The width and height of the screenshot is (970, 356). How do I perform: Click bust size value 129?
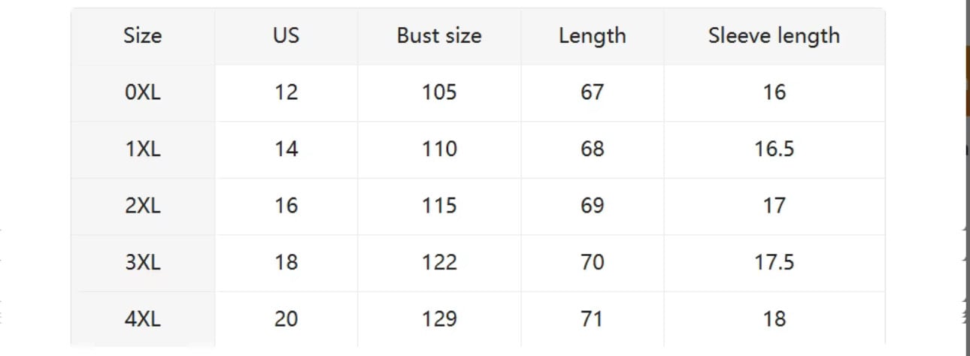click(439, 319)
